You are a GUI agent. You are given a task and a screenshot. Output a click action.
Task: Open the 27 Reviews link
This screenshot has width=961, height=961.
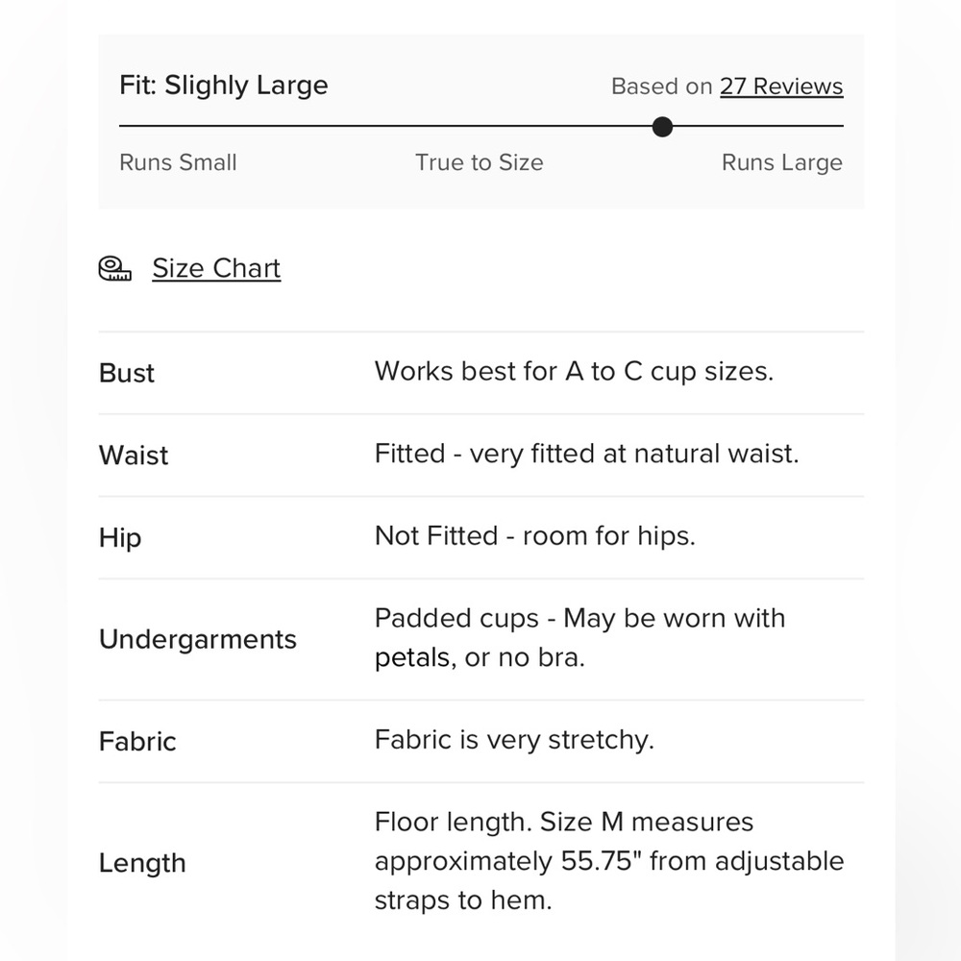[781, 86]
